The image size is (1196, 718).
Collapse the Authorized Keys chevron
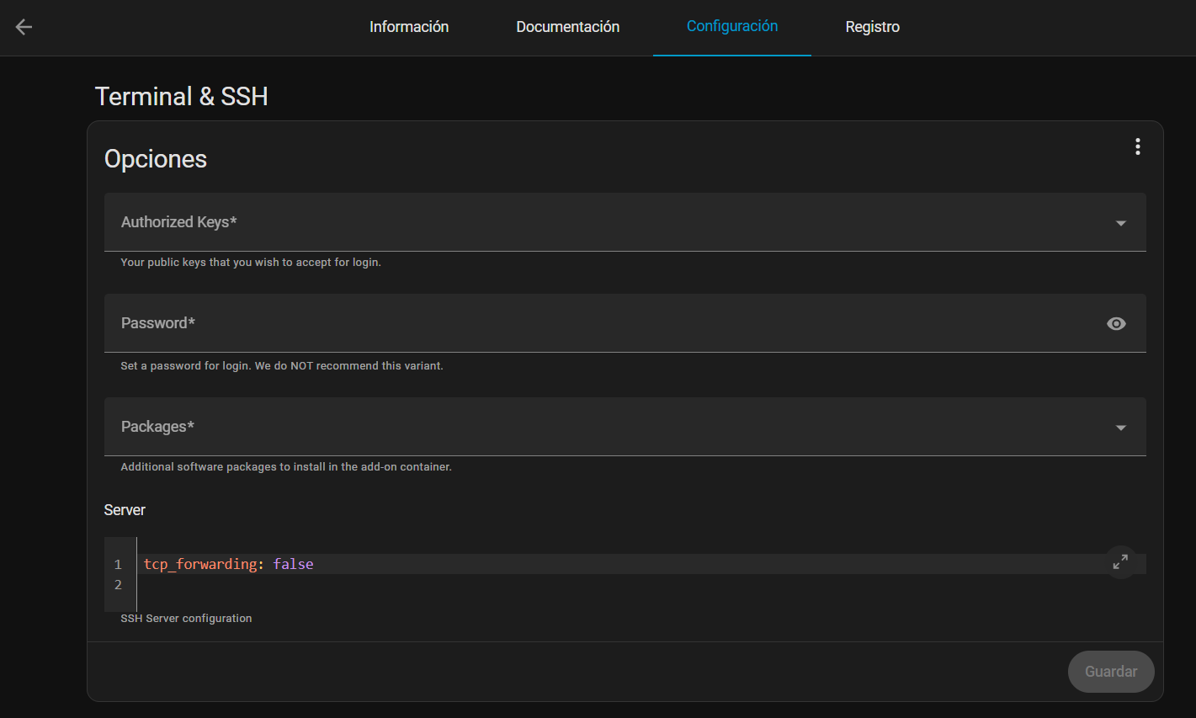pyautogui.click(x=1120, y=222)
